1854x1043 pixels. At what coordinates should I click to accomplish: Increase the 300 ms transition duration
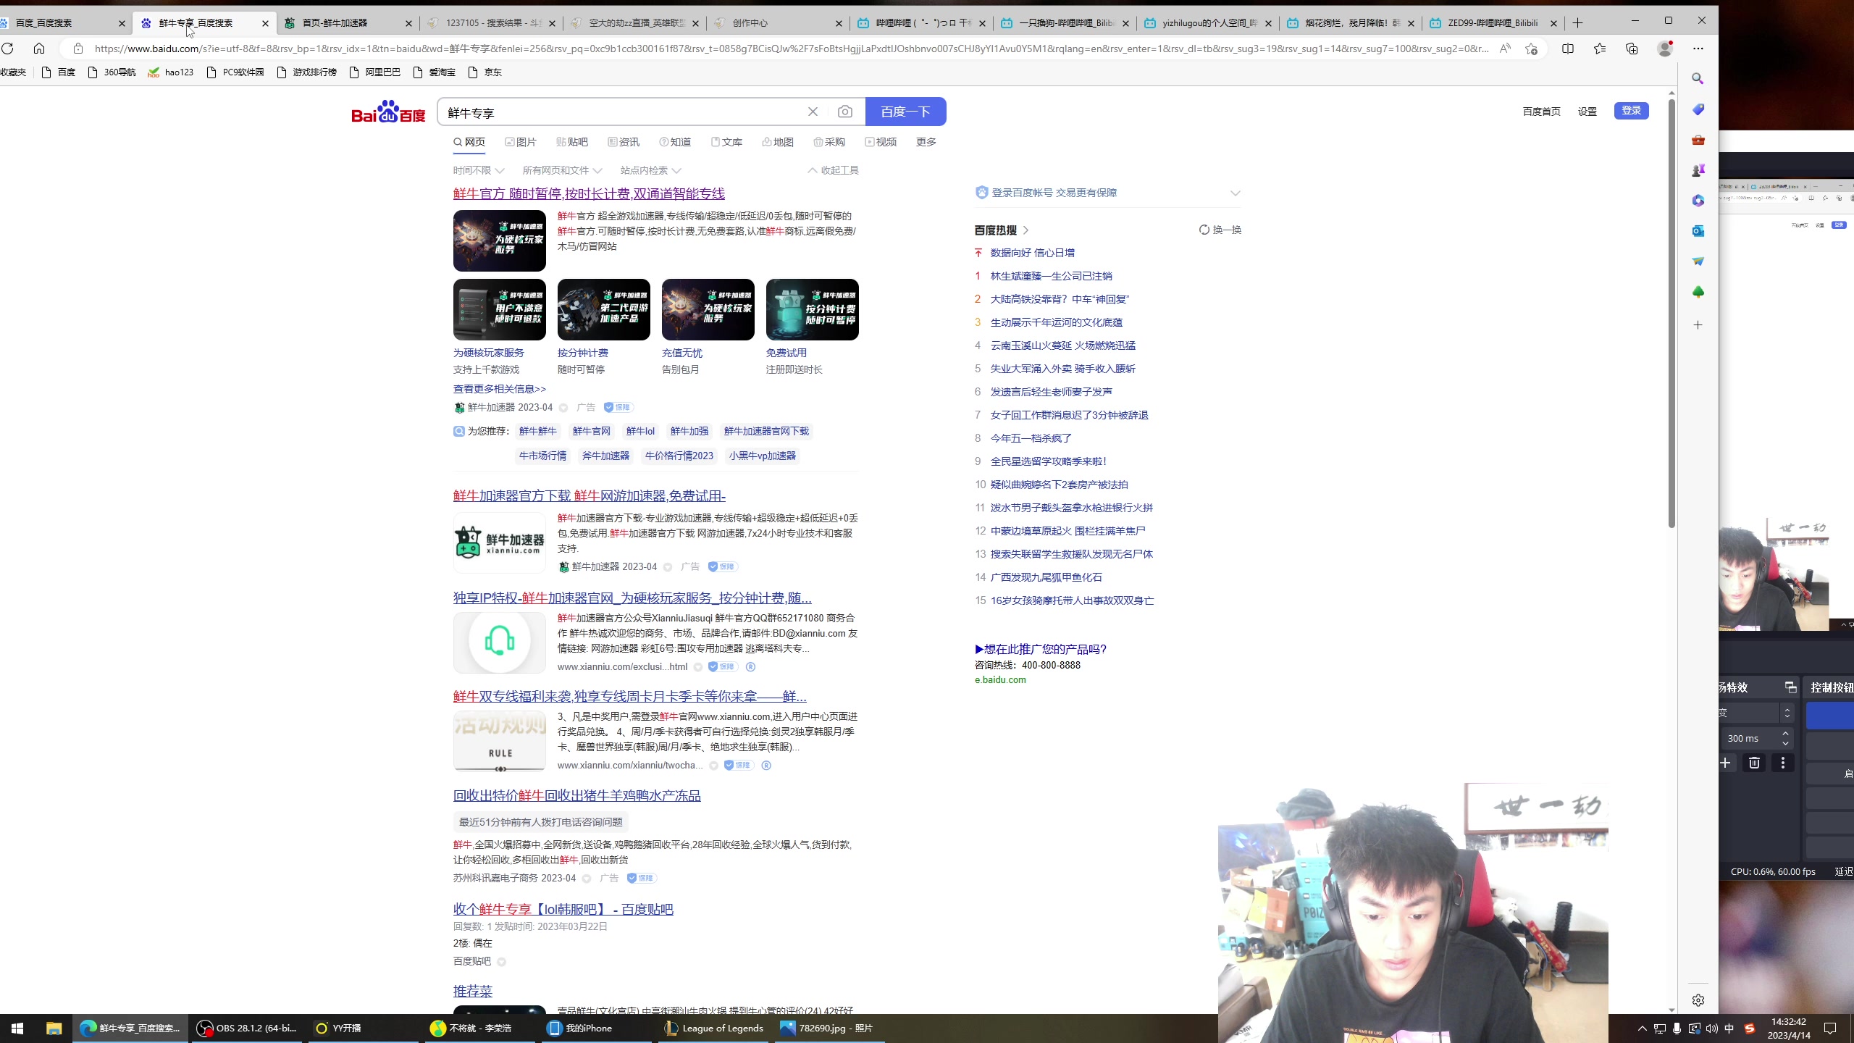1785,734
